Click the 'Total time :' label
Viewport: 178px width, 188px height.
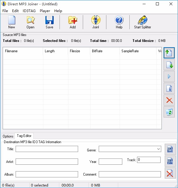[x=99, y=41]
